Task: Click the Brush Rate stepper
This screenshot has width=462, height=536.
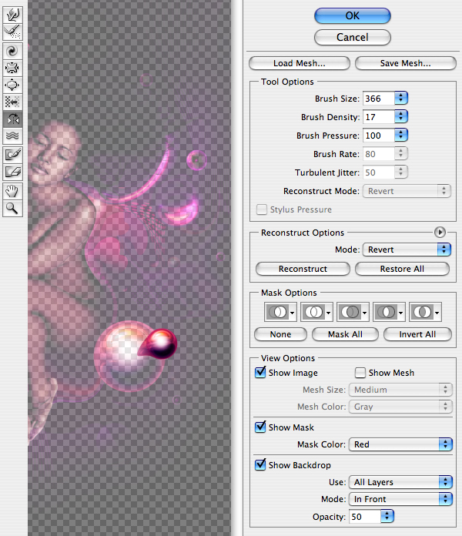Action: click(401, 154)
